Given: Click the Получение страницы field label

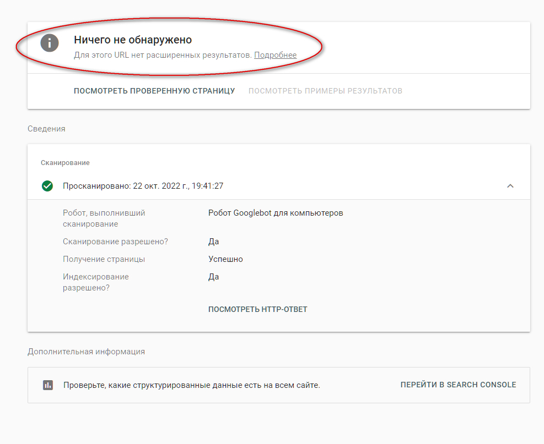Looking at the screenshot, I should [x=104, y=259].
